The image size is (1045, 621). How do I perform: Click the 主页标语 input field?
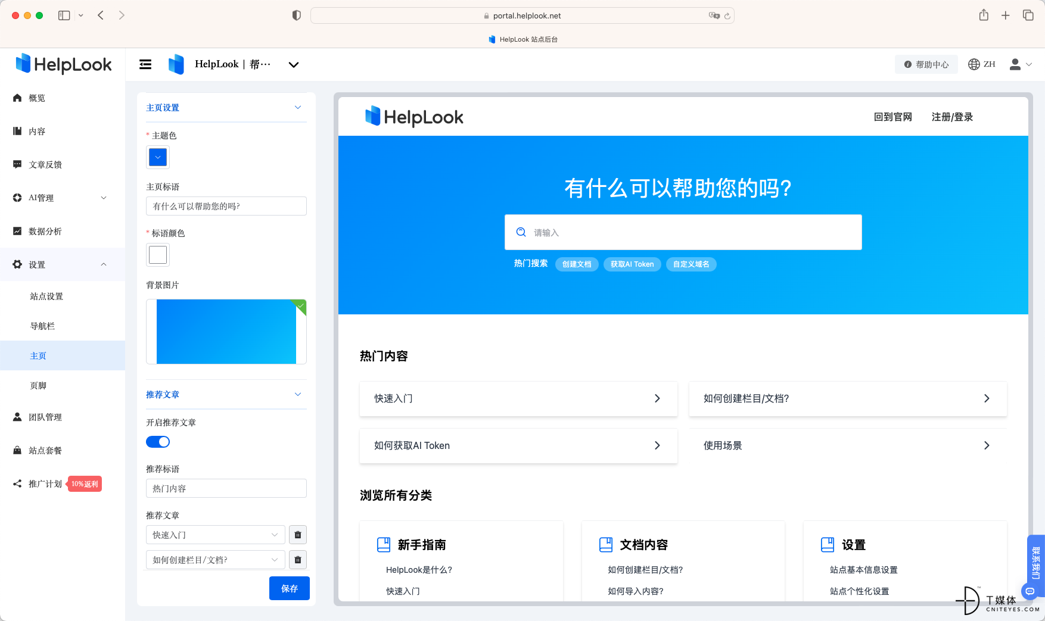coord(226,206)
